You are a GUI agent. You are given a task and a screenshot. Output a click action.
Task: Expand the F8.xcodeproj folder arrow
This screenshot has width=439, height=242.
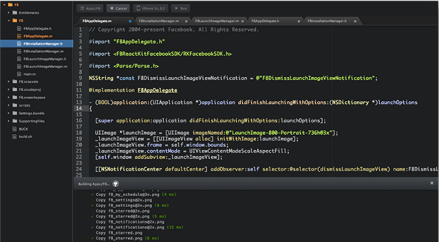9,90
